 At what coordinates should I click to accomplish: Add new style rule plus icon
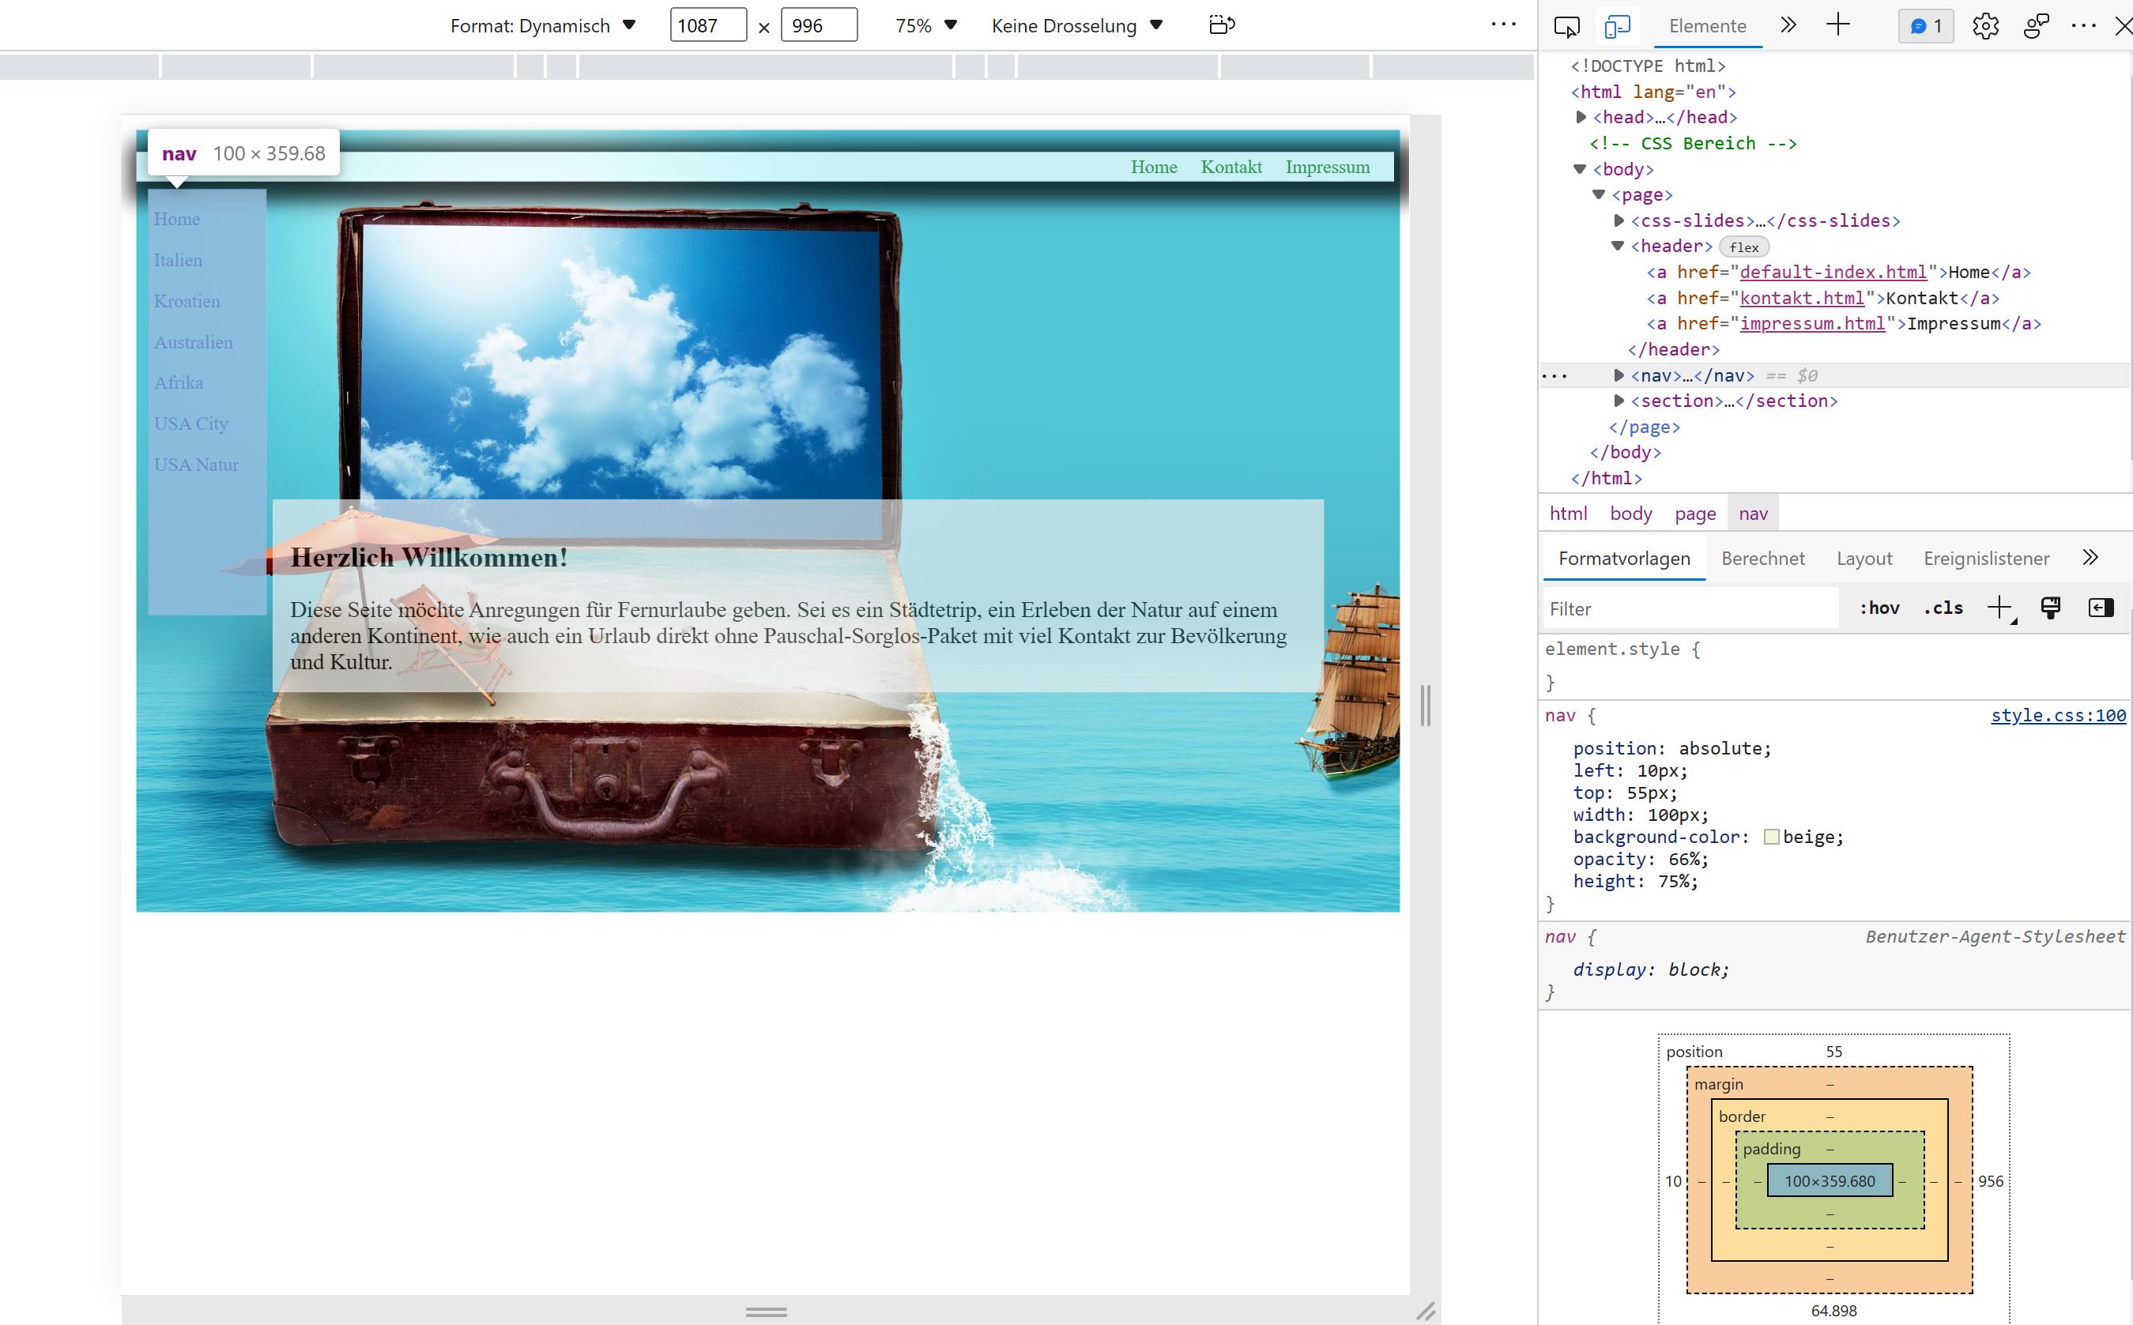coord(1999,608)
